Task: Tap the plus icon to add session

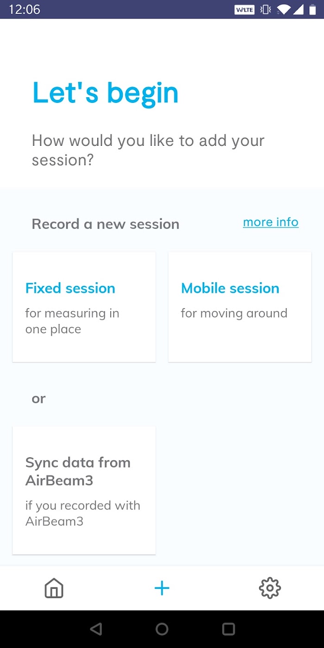Action: 162,588
